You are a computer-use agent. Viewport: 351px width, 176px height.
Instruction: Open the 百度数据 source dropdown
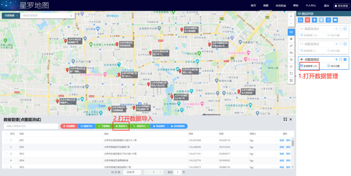click(x=11, y=16)
